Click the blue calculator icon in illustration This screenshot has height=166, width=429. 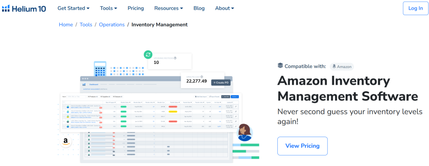[100, 69]
